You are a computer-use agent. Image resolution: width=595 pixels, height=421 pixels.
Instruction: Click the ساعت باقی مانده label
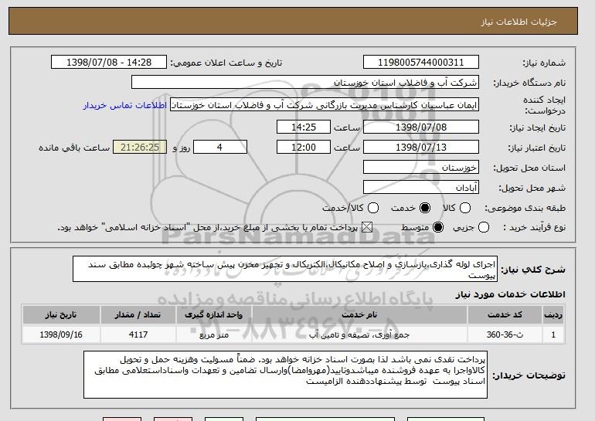pos(74,148)
